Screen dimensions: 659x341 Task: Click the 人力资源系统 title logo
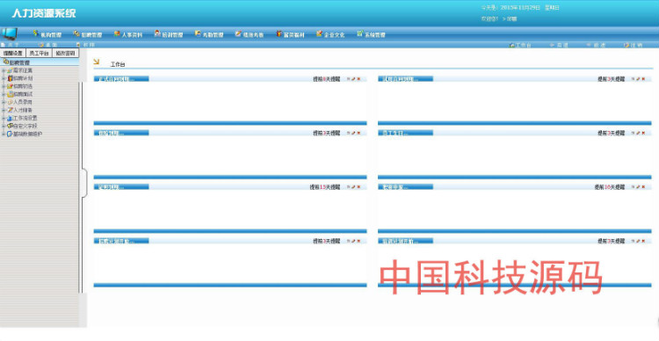(44, 13)
